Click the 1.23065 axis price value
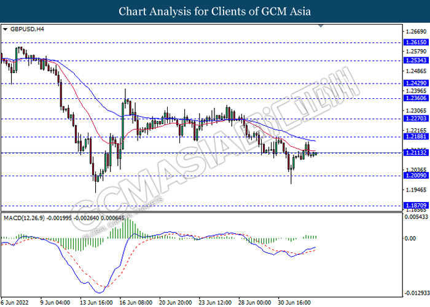The width and height of the screenshot is (430, 307). (x=416, y=111)
